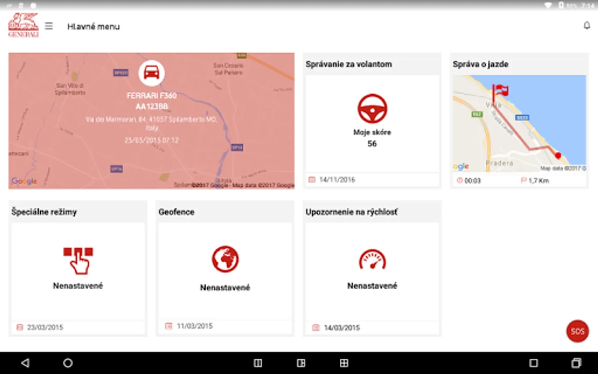Tap the battery status icon

(561, 5)
